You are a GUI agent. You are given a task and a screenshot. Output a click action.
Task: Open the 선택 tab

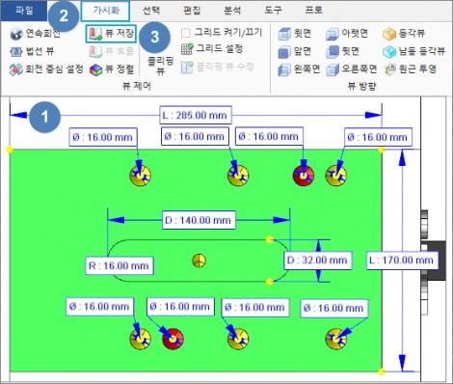tap(151, 11)
